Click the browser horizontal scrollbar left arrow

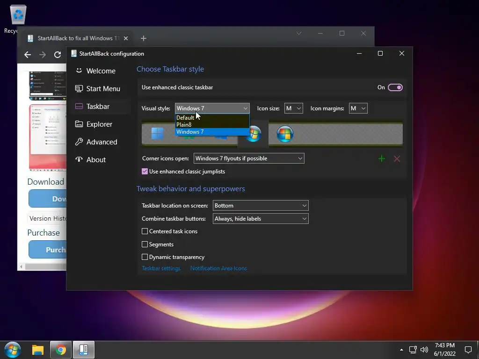pyautogui.click(x=21, y=267)
